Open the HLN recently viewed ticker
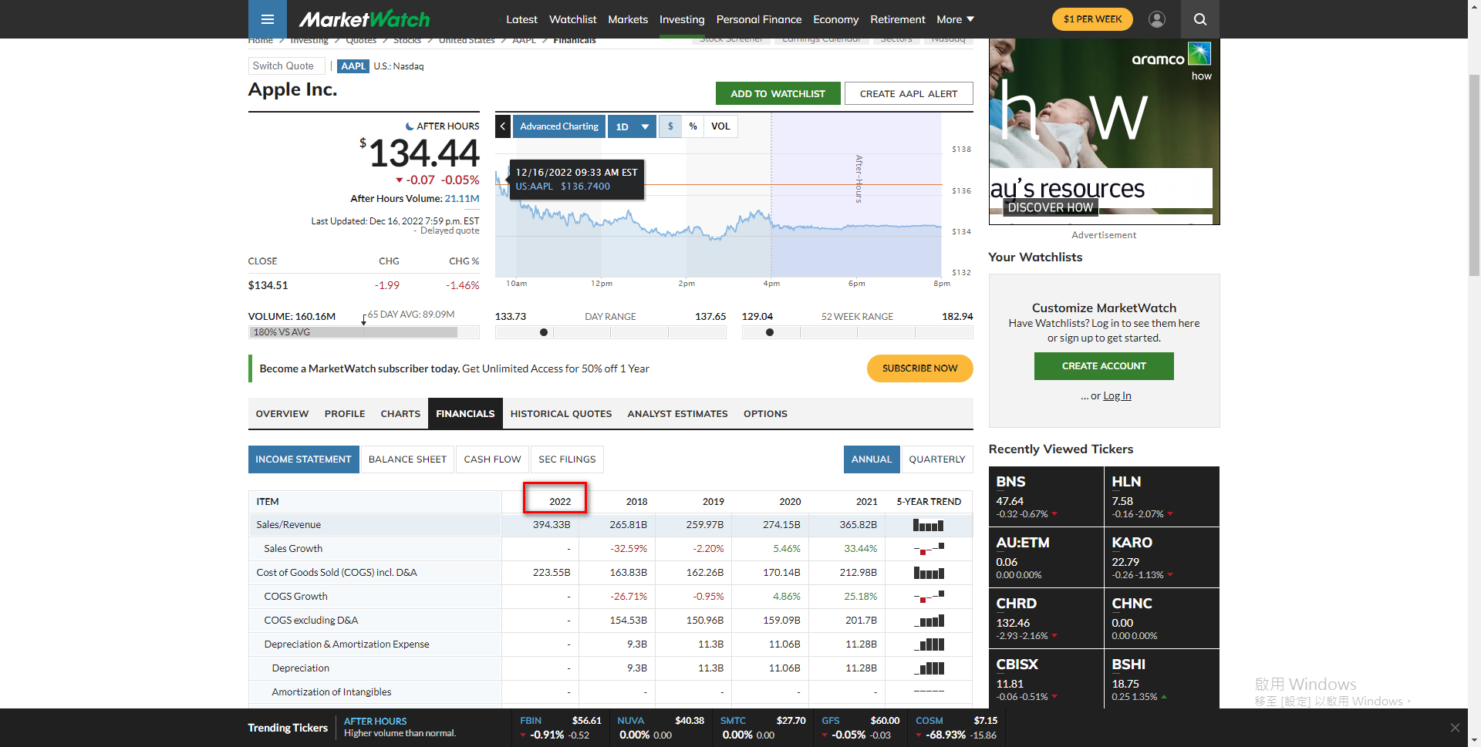 (x=1162, y=496)
